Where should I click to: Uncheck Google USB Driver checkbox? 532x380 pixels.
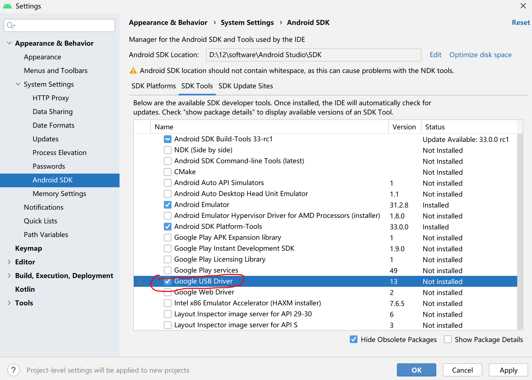167,281
